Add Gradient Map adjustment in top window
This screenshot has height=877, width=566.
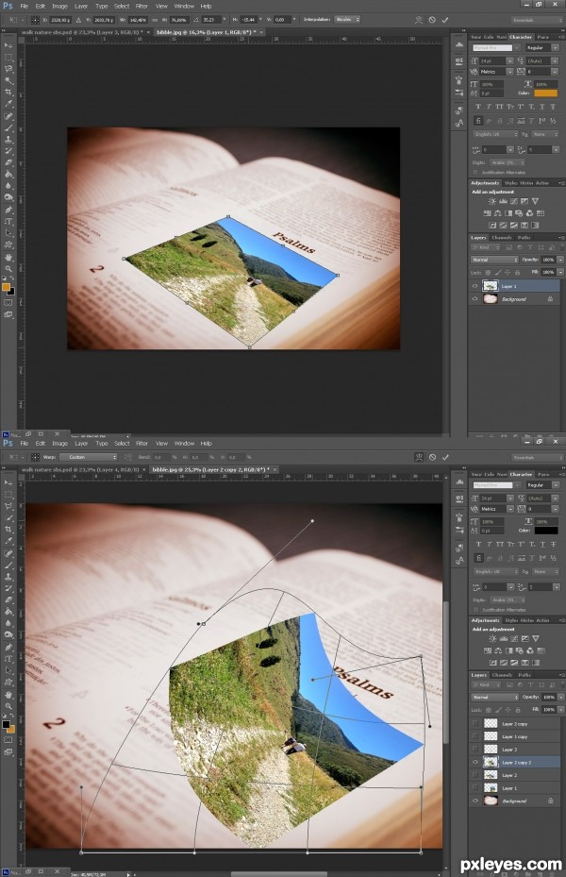(x=535, y=225)
